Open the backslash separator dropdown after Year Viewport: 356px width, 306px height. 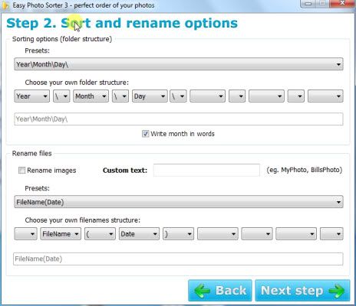(x=61, y=96)
